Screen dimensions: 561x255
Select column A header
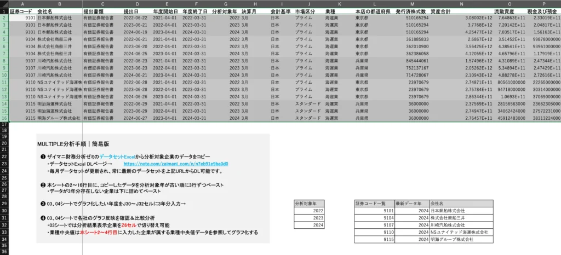[23, 4]
